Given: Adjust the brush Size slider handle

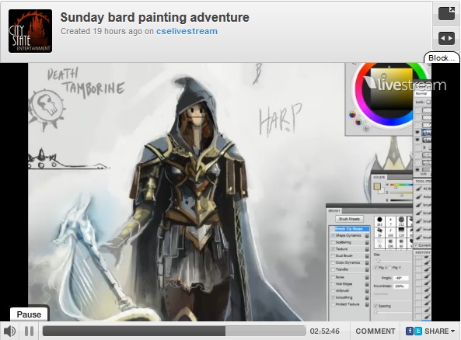Looking at the screenshot, I should pyautogui.click(x=378, y=260).
